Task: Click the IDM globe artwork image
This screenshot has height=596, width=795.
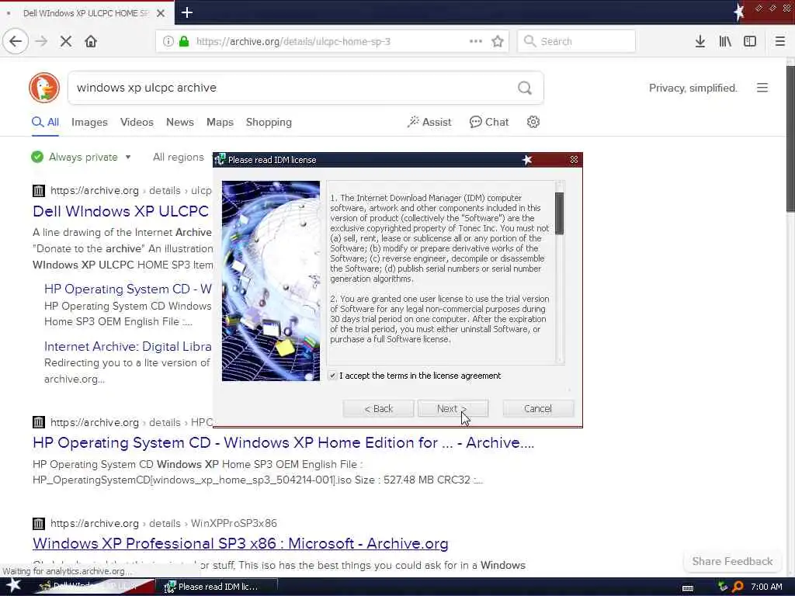Action: click(x=271, y=281)
